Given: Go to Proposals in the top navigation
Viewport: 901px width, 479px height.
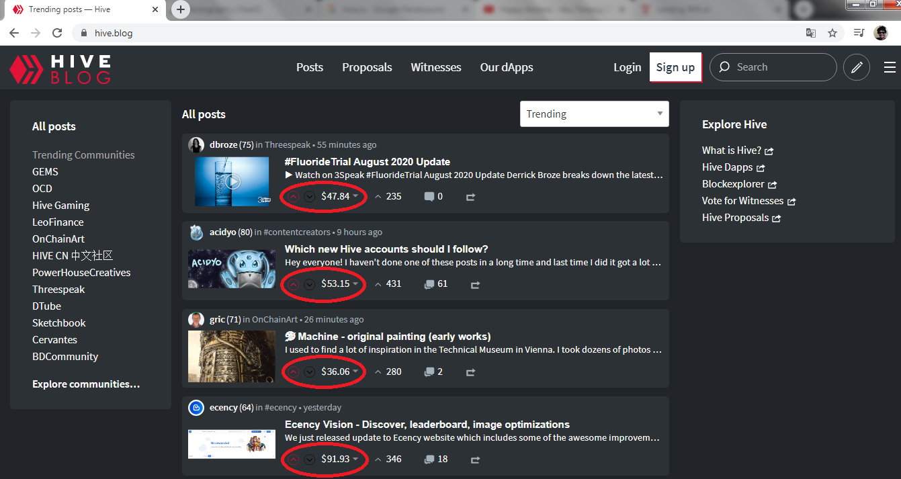Looking at the screenshot, I should pos(367,67).
